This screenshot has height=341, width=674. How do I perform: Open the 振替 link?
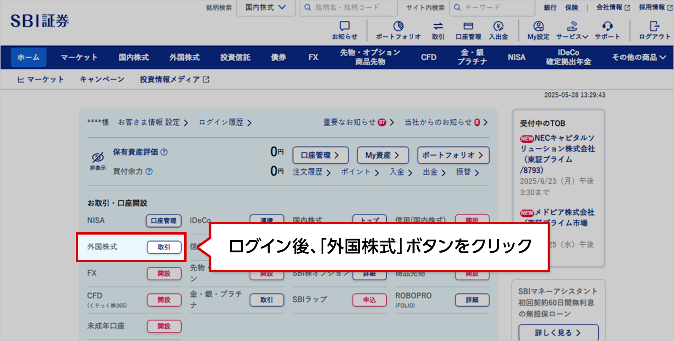point(467,172)
